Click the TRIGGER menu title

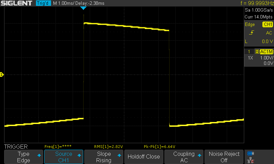tap(16, 147)
